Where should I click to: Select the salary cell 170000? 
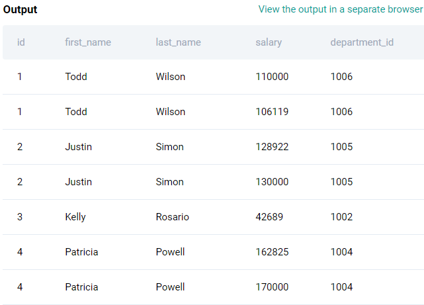click(x=273, y=287)
